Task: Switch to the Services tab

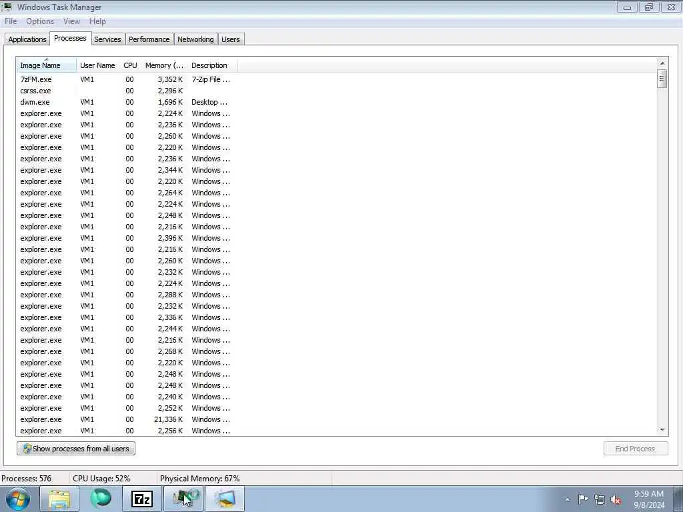Action: (107, 39)
